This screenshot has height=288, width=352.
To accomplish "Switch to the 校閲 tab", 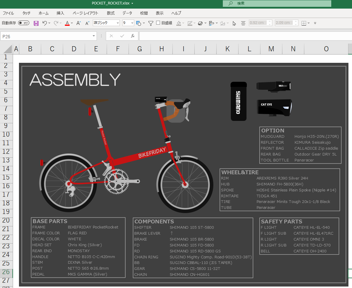I will 144,13.
